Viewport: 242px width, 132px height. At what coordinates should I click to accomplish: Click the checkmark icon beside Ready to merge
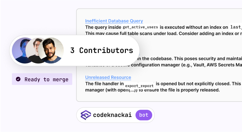(x=18, y=79)
